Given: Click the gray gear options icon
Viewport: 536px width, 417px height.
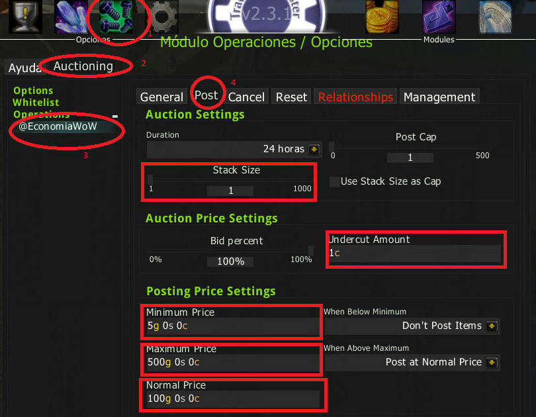Looking at the screenshot, I should tap(161, 17).
